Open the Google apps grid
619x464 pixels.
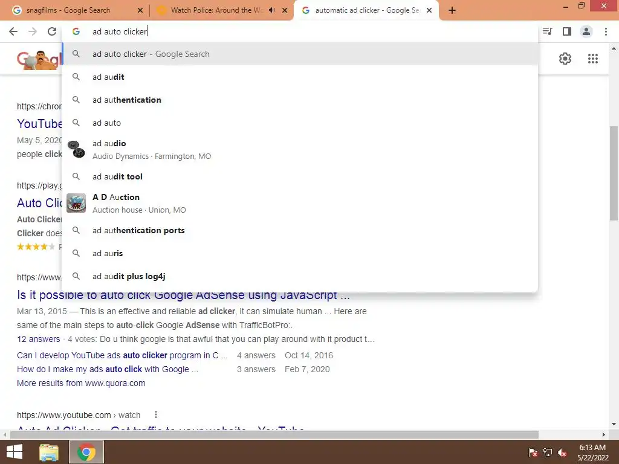pos(592,59)
